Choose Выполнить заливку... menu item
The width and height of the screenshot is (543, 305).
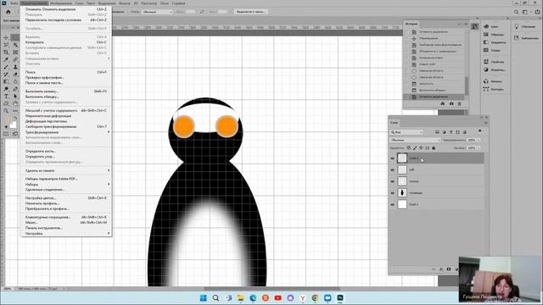pos(66,91)
